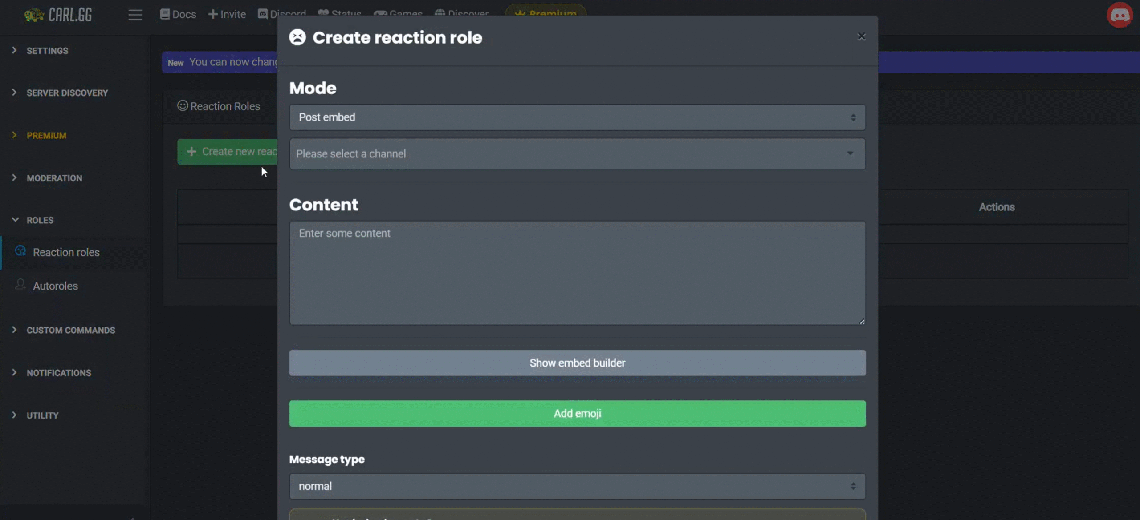The width and height of the screenshot is (1140, 520).
Task: Open the Invite link
Action: [227, 14]
